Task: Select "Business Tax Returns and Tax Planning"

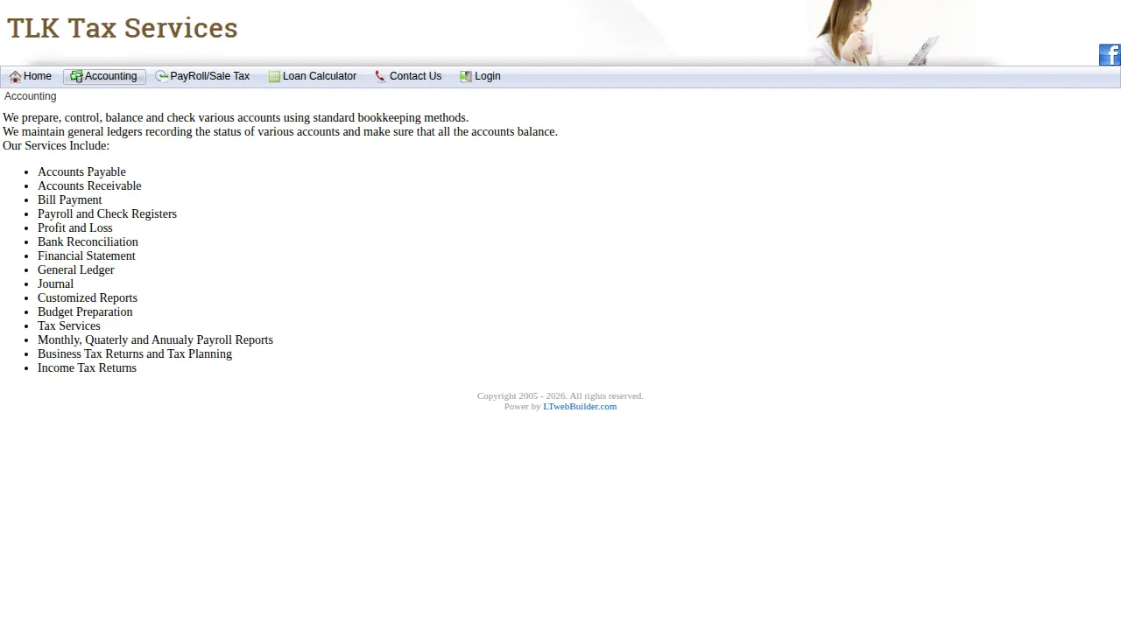Action: click(135, 353)
